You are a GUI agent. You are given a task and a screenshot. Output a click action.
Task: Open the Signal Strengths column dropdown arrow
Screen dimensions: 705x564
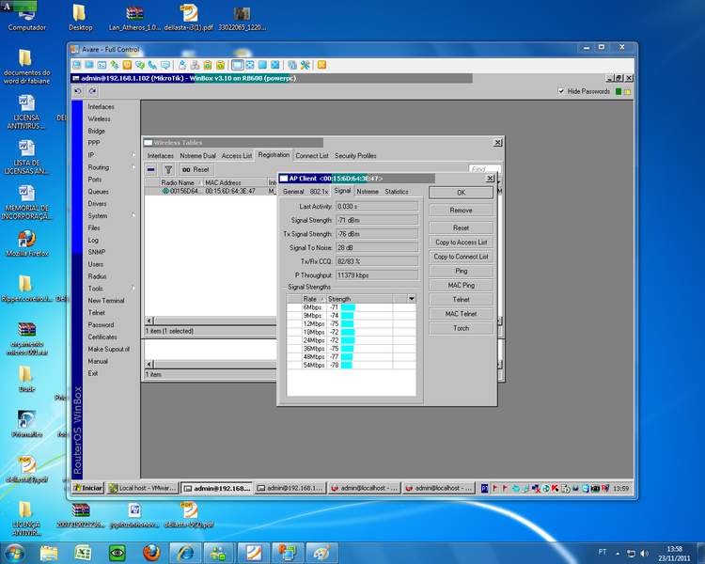(410, 298)
